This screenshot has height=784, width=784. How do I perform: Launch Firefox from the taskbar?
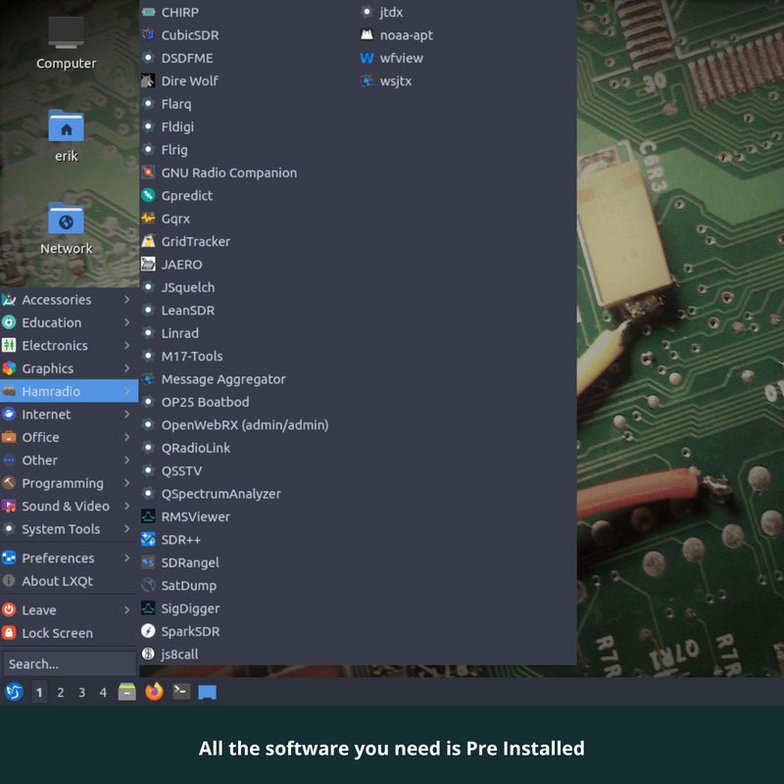[x=154, y=692]
